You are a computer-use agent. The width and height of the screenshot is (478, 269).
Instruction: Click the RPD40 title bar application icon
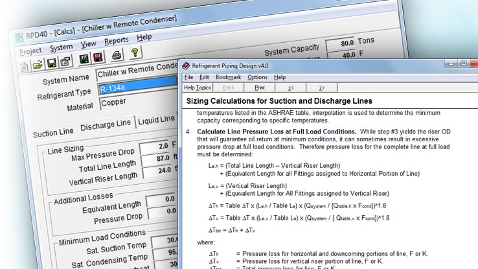19,38
